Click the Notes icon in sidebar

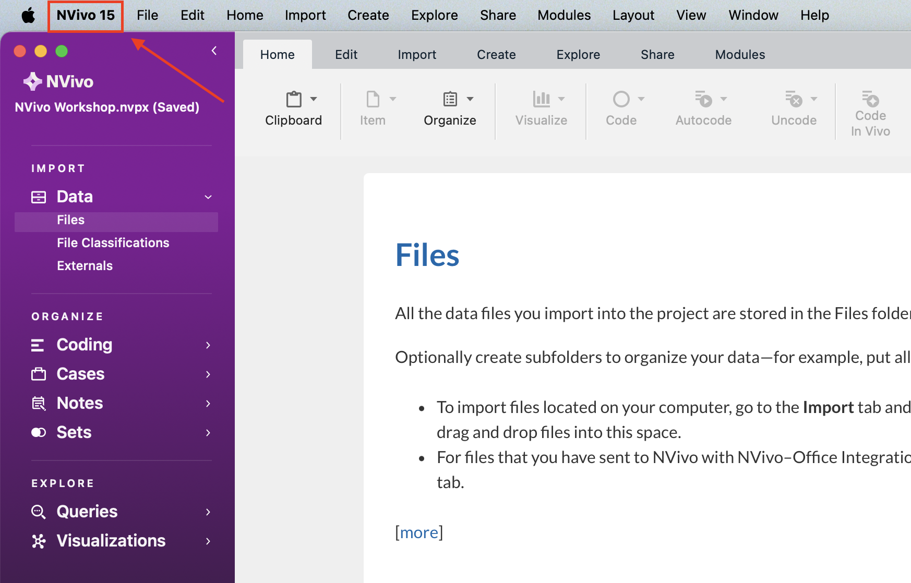coord(39,404)
